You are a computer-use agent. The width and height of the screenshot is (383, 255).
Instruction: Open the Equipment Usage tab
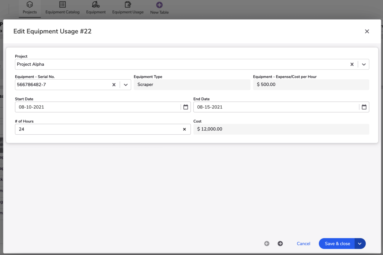[x=128, y=8]
